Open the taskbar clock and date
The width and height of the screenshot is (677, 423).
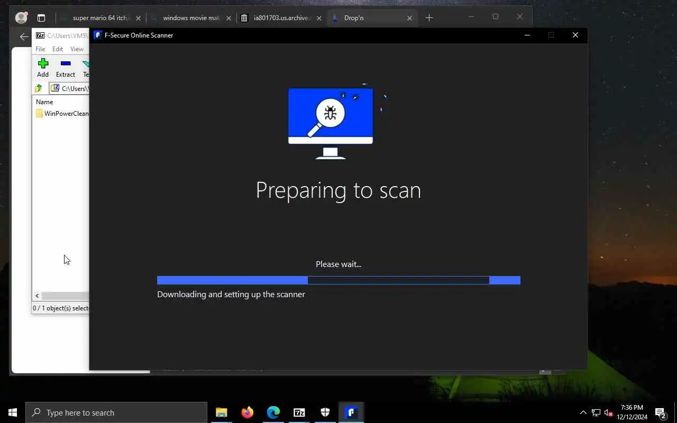point(632,412)
